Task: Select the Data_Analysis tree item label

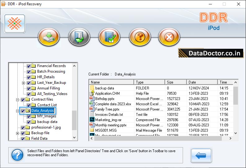Action: pos(42,111)
